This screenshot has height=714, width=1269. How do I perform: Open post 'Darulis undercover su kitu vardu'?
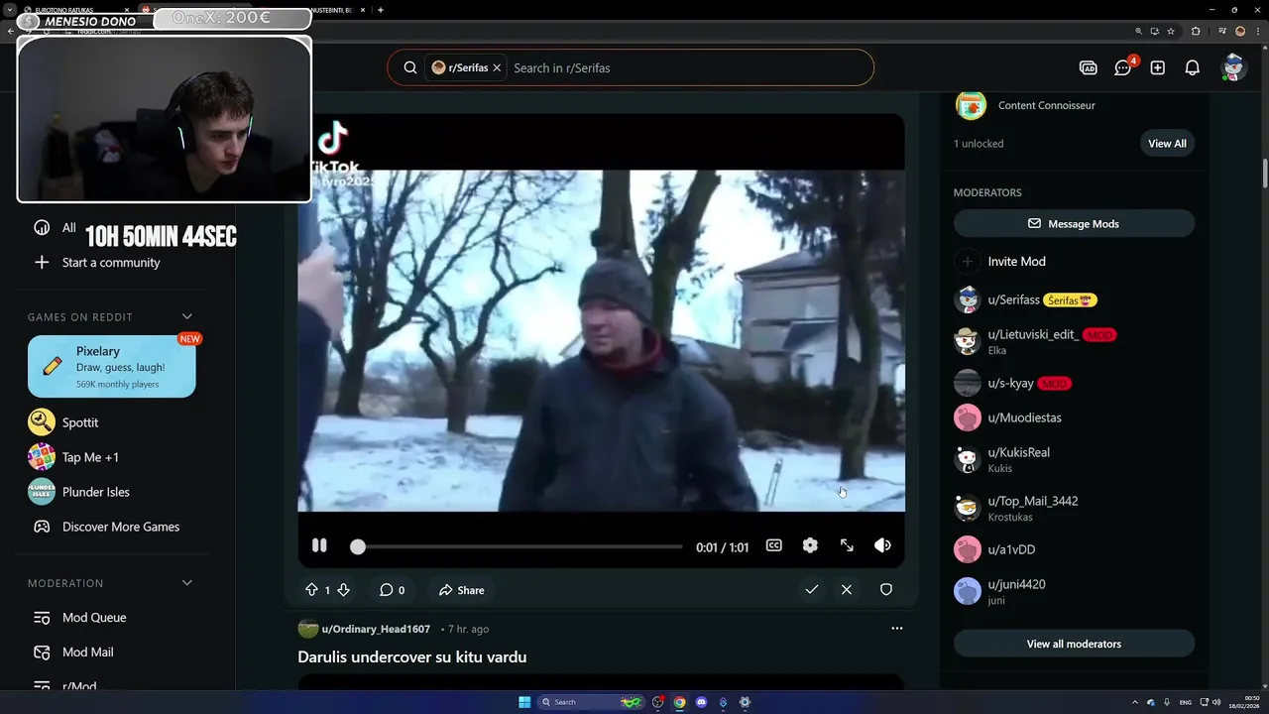point(411,656)
